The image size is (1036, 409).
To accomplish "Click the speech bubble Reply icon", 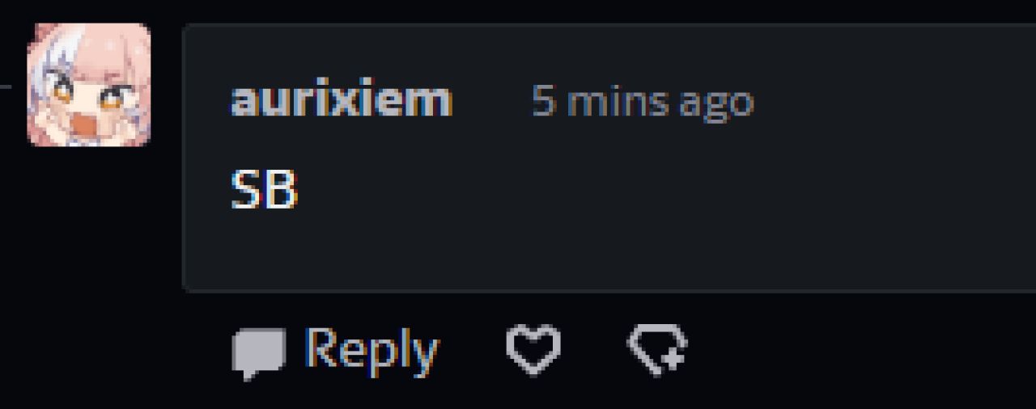I will pos(258,353).
